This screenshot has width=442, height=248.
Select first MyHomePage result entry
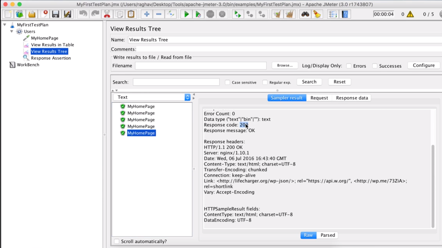tap(141, 106)
